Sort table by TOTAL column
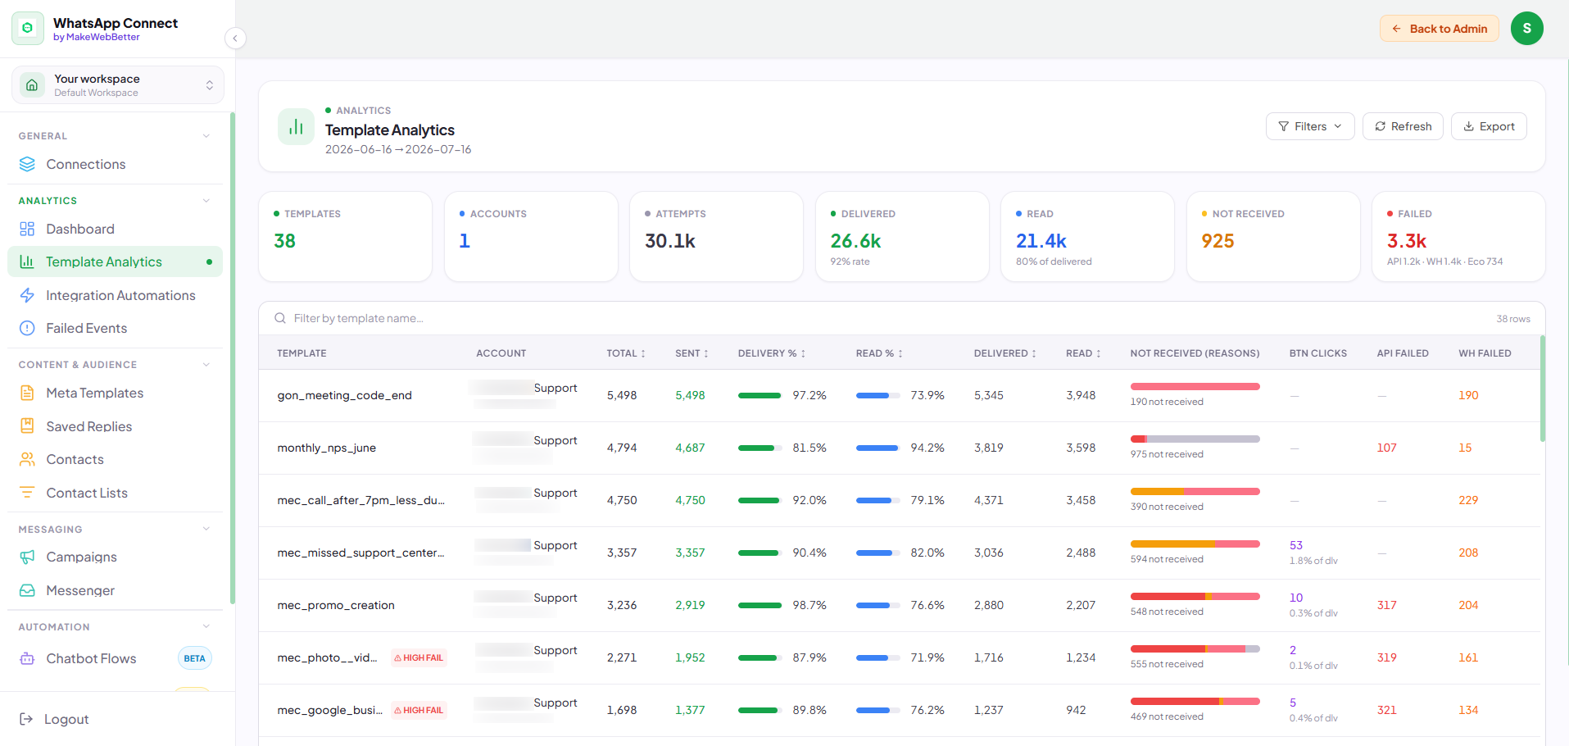This screenshot has height=746, width=1569. pos(626,353)
